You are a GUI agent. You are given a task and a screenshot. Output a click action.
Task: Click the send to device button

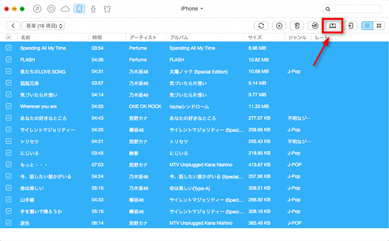point(351,26)
